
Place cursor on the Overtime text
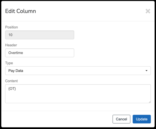point(15,53)
